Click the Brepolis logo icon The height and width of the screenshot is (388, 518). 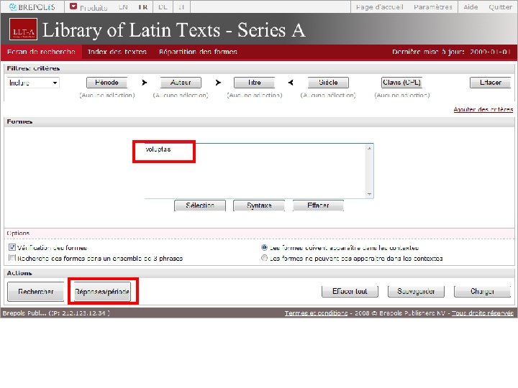pos(13,6)
